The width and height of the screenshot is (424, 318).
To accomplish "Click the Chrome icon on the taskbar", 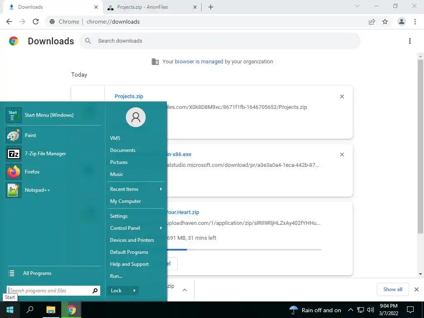I will (x=71, y=310).
